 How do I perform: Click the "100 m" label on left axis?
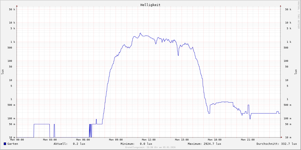pos(11,118)
